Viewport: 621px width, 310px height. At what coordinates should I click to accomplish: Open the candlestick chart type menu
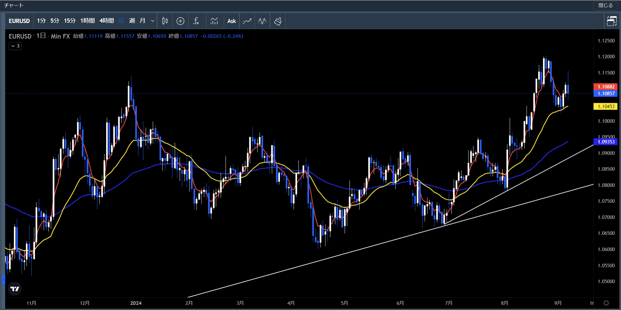[x=165, y=21]
